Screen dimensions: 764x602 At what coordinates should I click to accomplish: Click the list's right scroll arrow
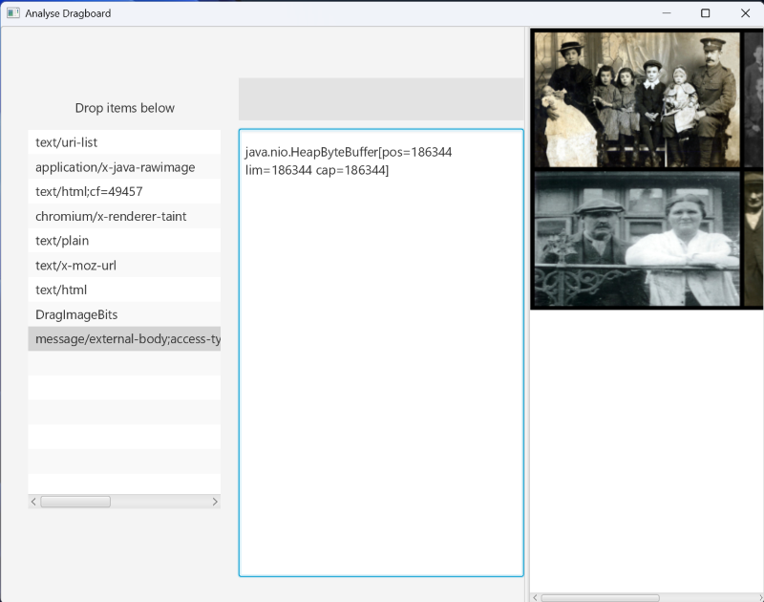pos(215,502)
